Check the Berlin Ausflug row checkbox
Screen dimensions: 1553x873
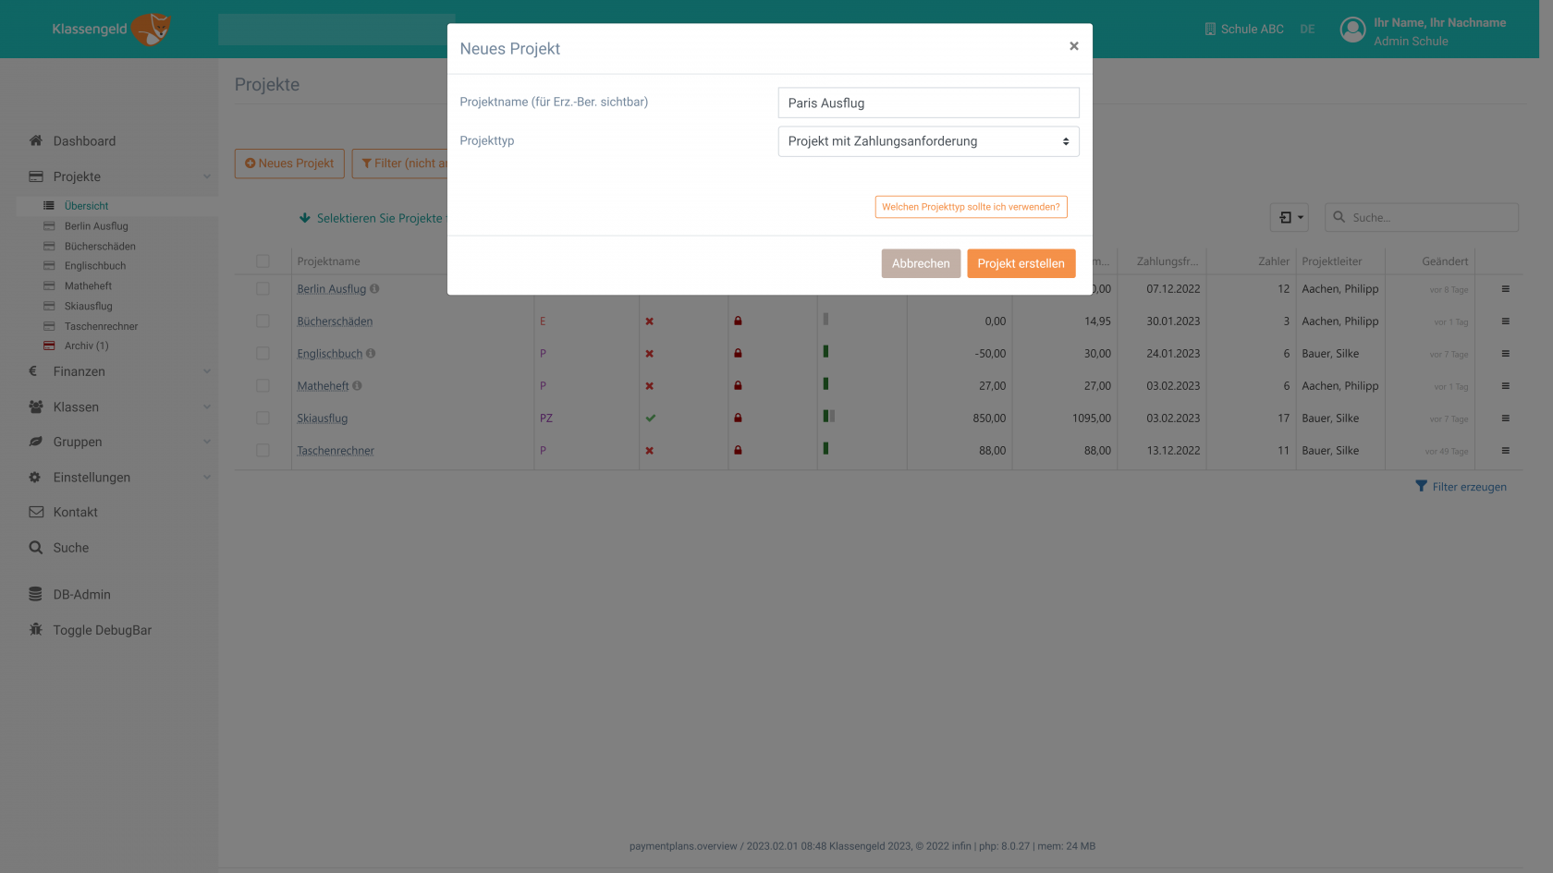coord(263,289)
